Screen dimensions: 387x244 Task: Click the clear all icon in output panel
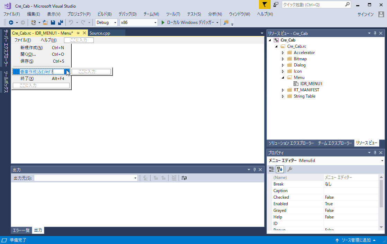[x=174, y=178]
